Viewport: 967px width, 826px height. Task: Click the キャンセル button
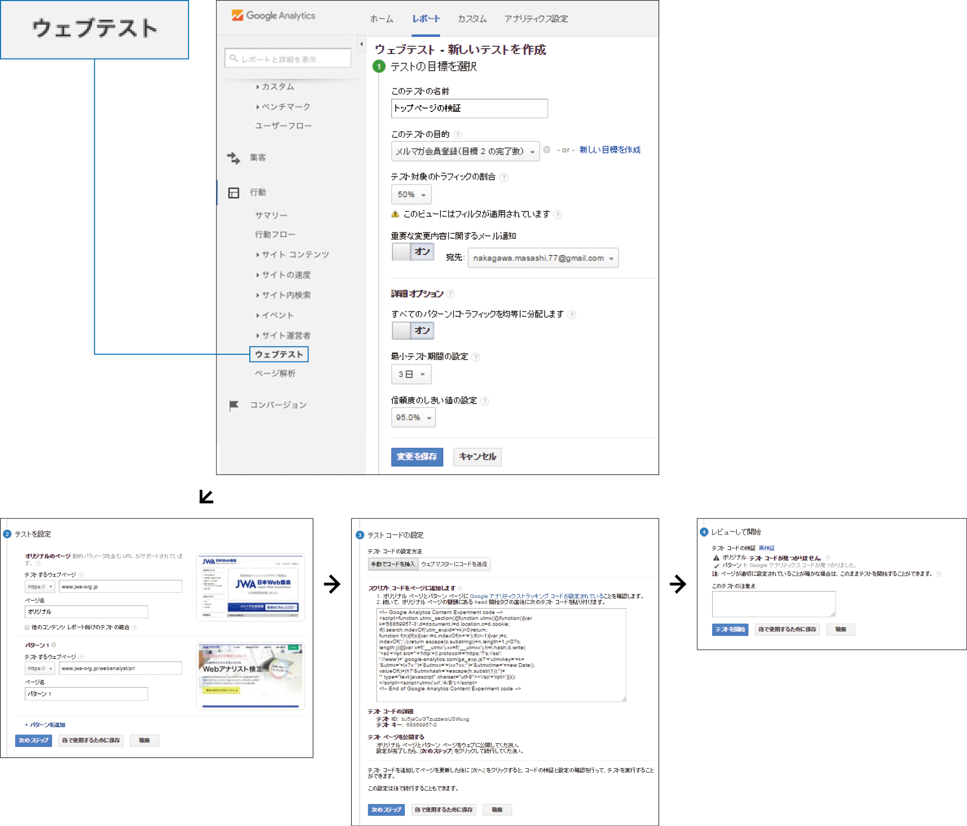coord(478,457)
